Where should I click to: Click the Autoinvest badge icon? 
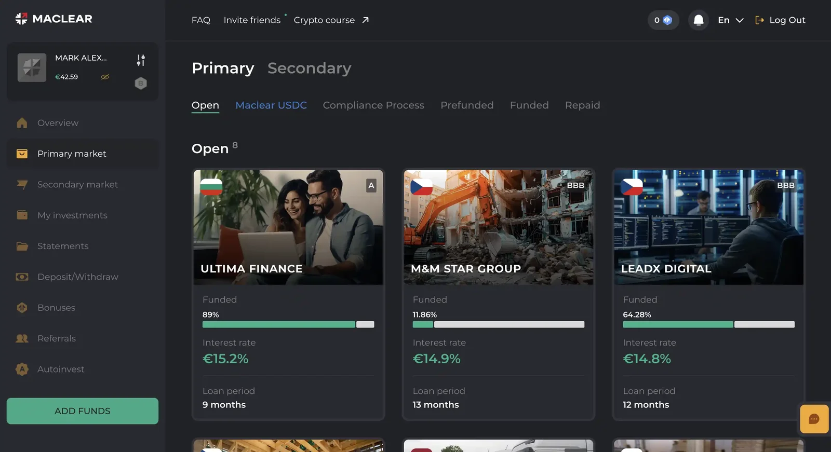coord(22,369)
